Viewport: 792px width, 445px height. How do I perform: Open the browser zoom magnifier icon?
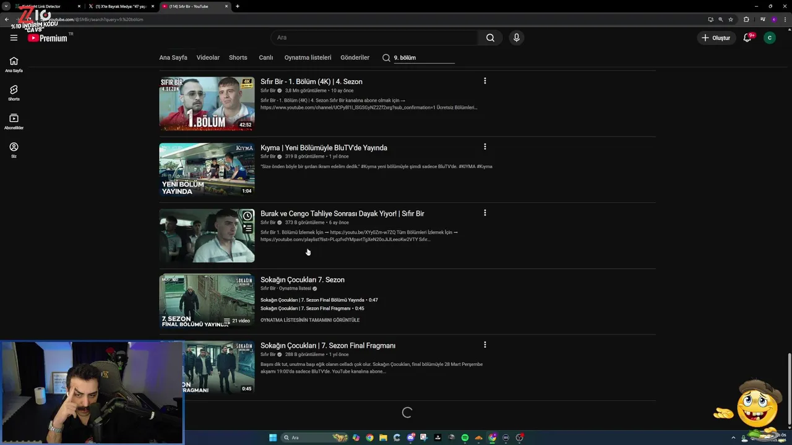720,19
